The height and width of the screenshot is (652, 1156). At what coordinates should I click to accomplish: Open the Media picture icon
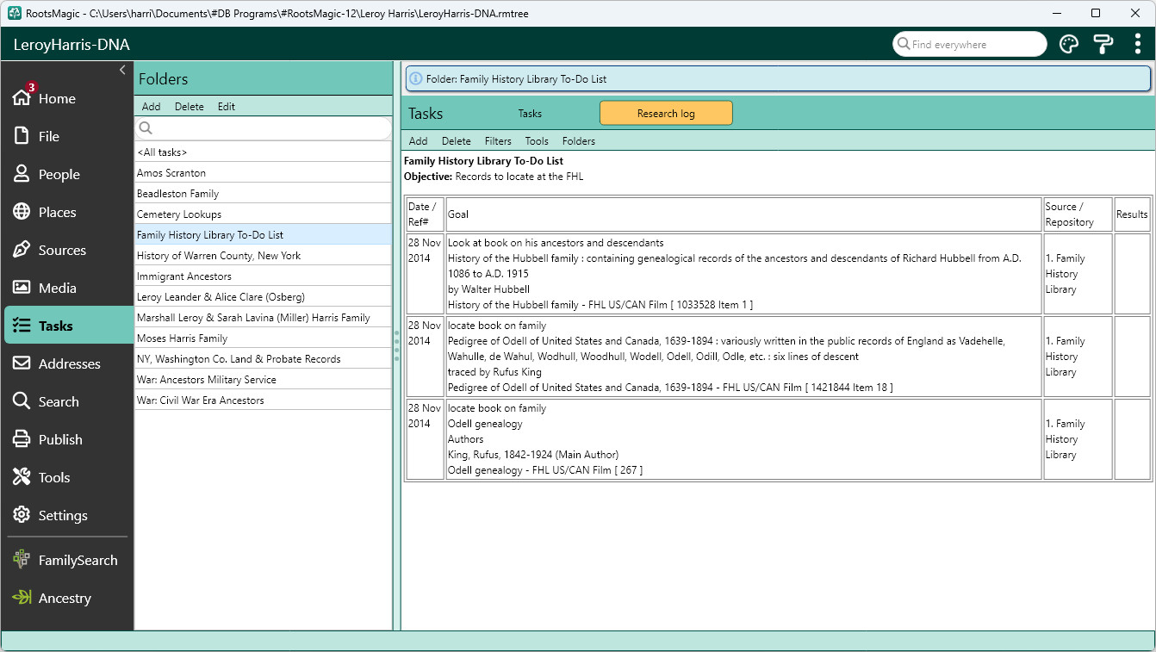tap(22, 288)
